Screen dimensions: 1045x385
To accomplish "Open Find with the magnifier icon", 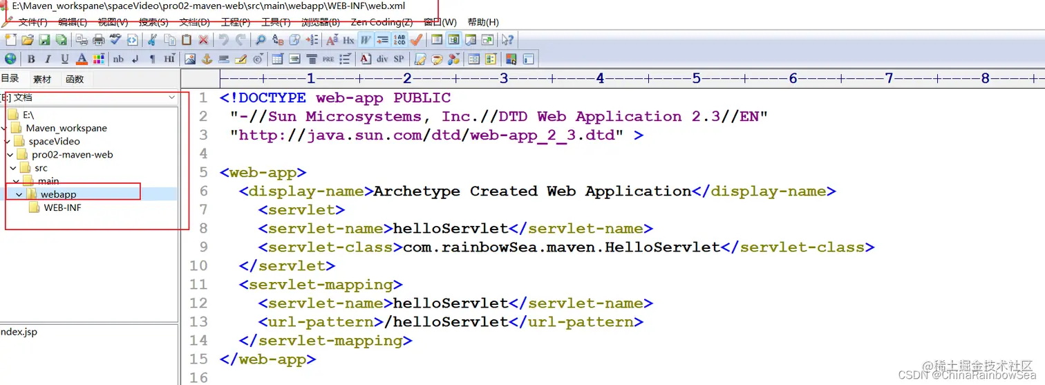I will pos(259,40).
